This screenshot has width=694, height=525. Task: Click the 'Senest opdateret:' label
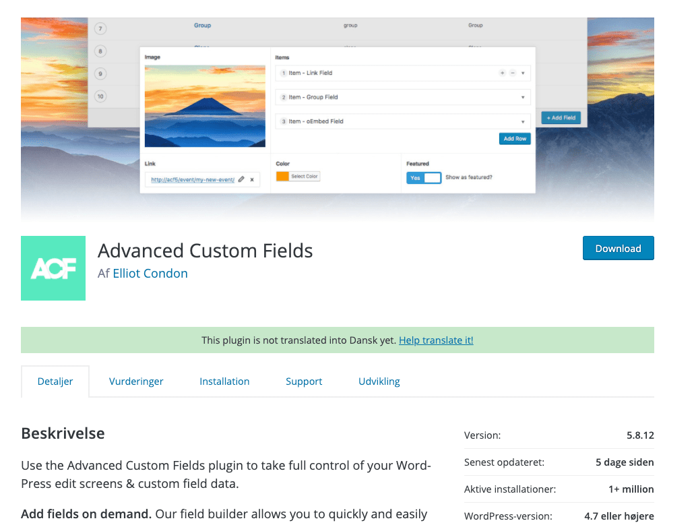504,462
